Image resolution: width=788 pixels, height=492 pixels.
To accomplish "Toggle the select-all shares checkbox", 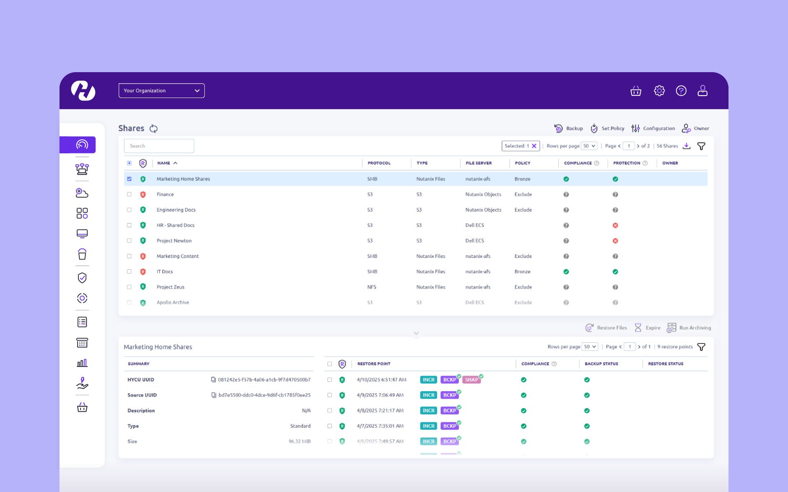I will pos(129,163).
